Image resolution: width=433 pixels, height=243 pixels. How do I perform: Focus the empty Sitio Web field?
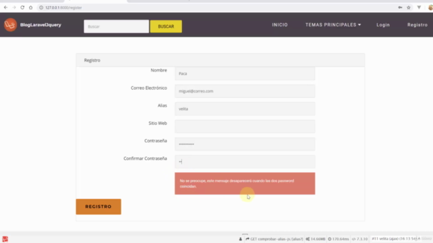point(245,126)
